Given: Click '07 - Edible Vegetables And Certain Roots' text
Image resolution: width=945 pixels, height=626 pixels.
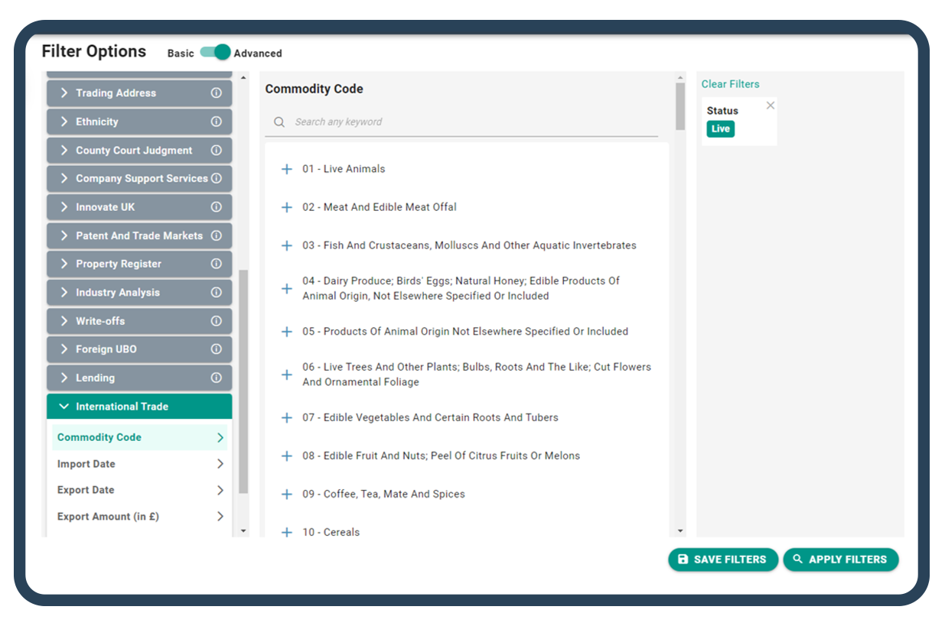Looking at the screenshot, I should click(x=430, y=418).
